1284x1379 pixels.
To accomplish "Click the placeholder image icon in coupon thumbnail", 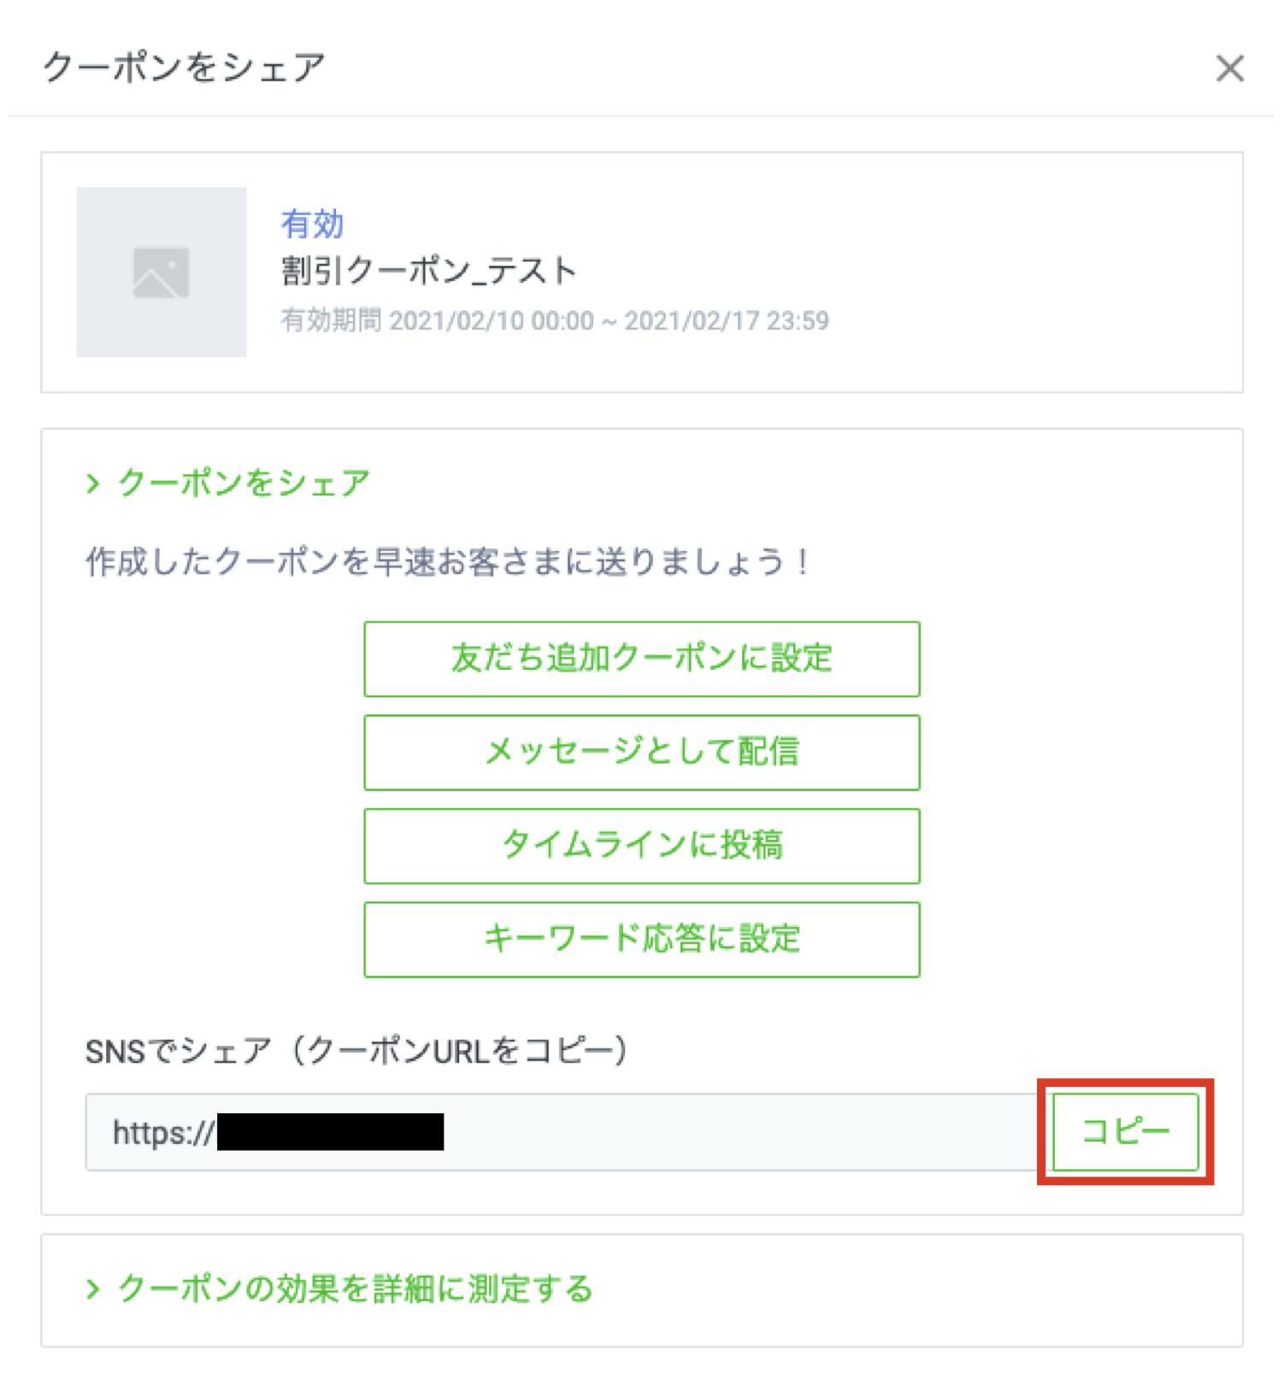I will point(161,273).
